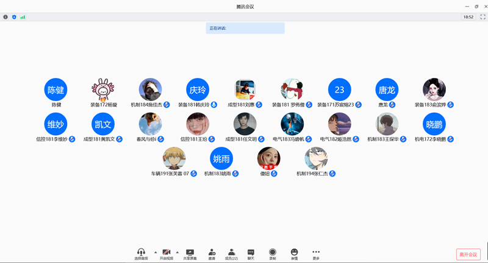Expand the video options arrow beside 开启视频

178,252
